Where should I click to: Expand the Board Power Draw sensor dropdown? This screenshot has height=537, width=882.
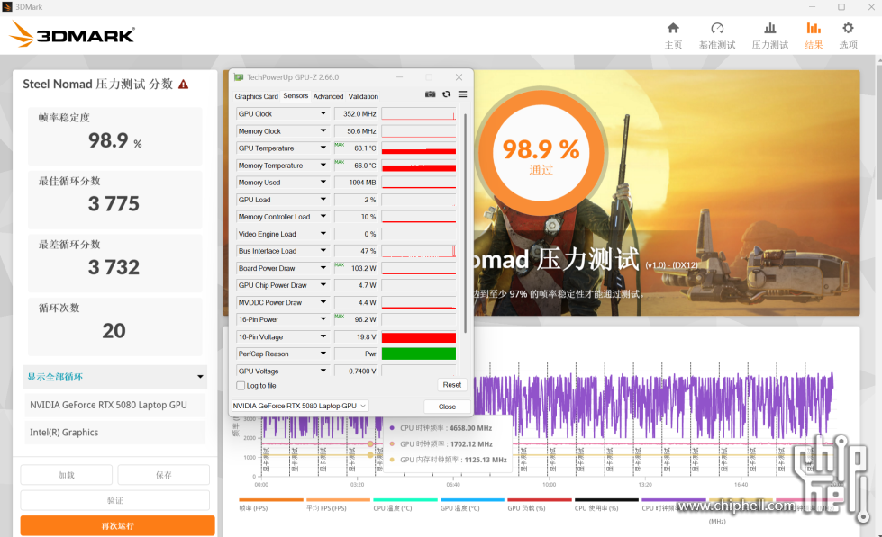click(323, 268)
